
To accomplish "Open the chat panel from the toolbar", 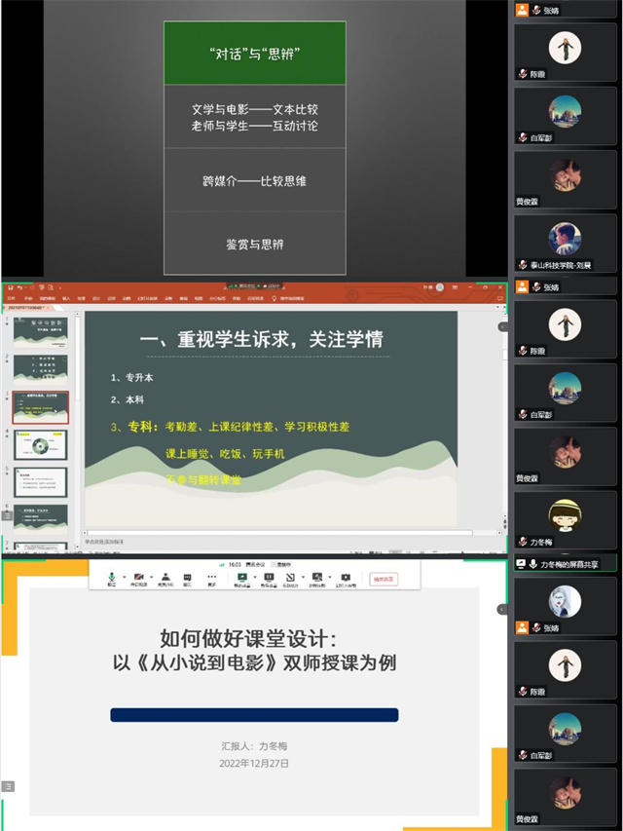I will (188, 579).
